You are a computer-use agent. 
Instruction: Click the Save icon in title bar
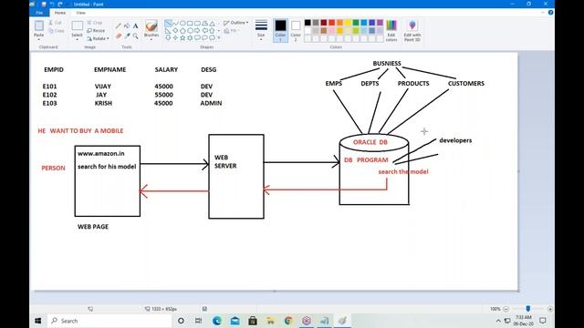[44, 4]
